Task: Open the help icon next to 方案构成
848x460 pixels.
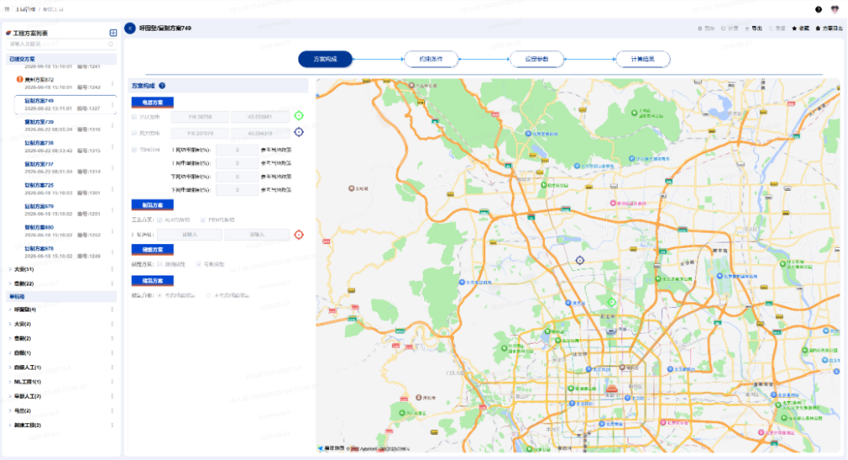Action: (162, 86)
